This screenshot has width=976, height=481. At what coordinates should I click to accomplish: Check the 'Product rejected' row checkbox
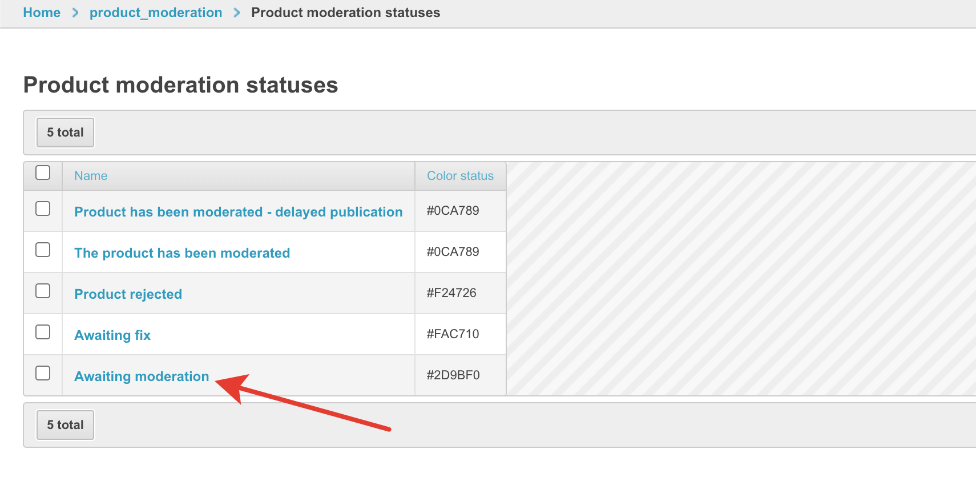click(43, 291)
